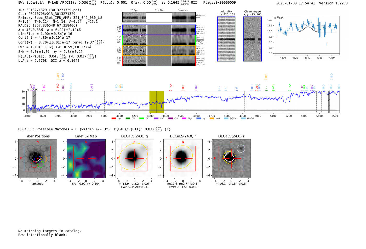Select the magenta MgII legend swatch
The height and width of the screenshot is (249, 366).
coord(184,118)
